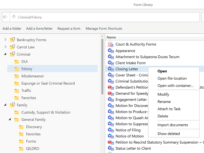Image resolution: width=204 pixels, height=153 pixels.
Task: Click the PDF icon beside Demand for Speedy
Action: point(110,93)
